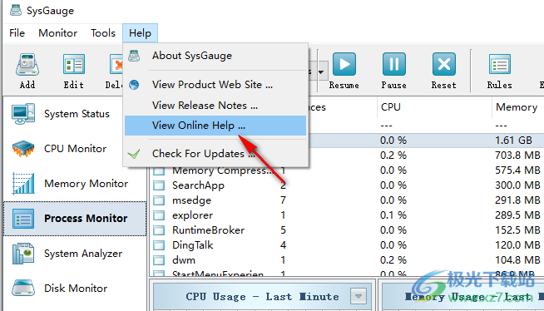The width and height of the screenshot is (544, 311).
Task: Open the small toolbar dropdown arrow beside Resume
Action: point(321,72)
